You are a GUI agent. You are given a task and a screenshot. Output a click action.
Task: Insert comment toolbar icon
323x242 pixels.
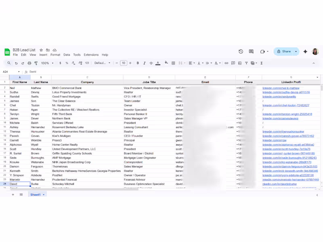(233, 63)
